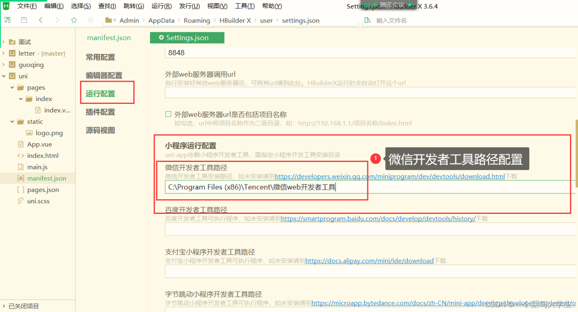The height and width of the screenshot is (312, 578).
Task: Open the 视图(V) menu
Action: coord(217,6)
